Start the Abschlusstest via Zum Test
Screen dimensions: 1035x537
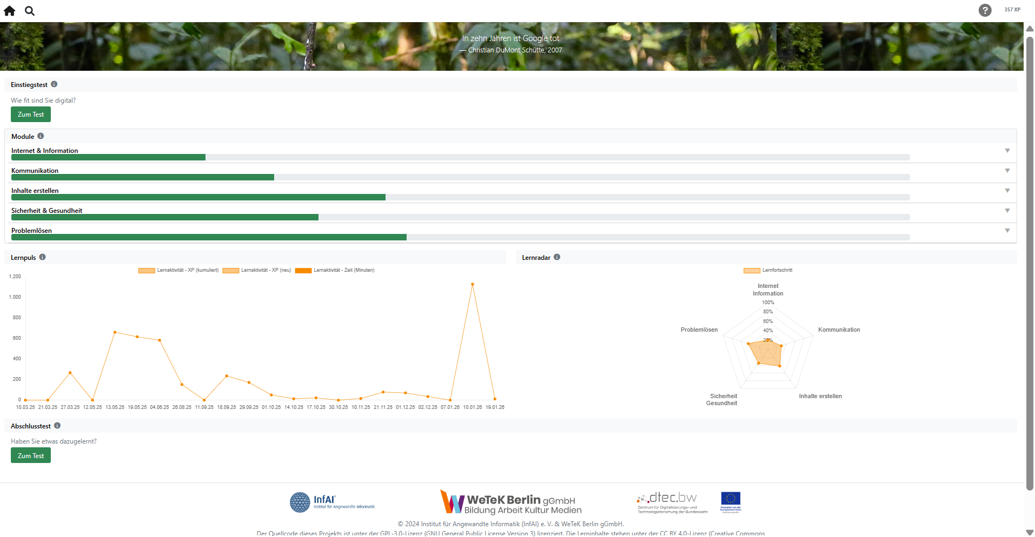31,455
